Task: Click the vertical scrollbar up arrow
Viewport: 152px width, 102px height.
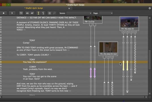Action: coord(150,18)
